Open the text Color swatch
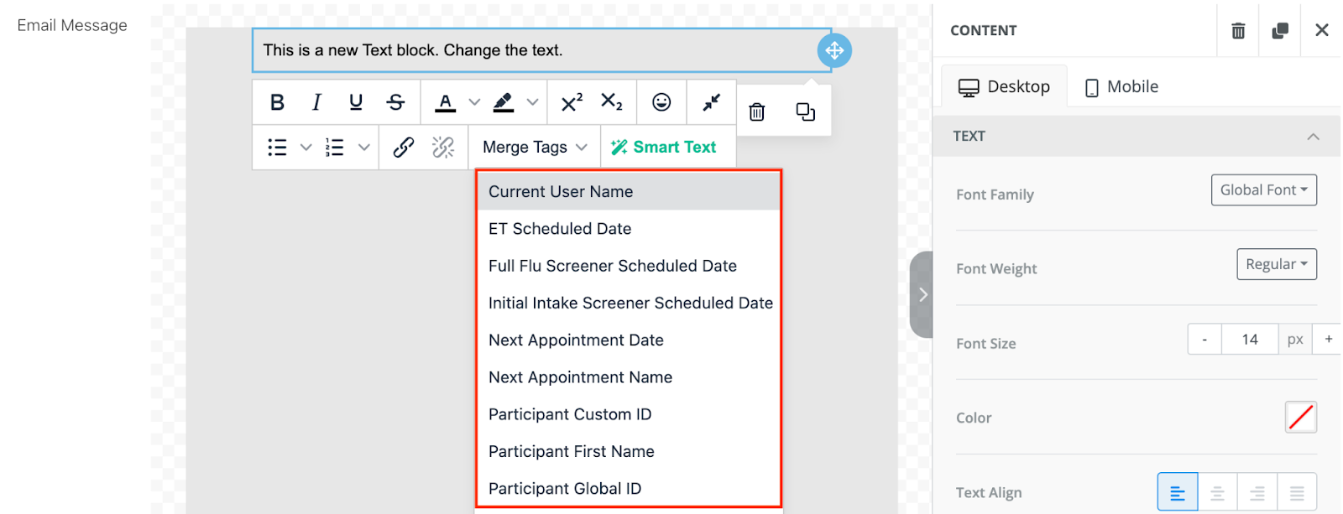 point(1300,418)
